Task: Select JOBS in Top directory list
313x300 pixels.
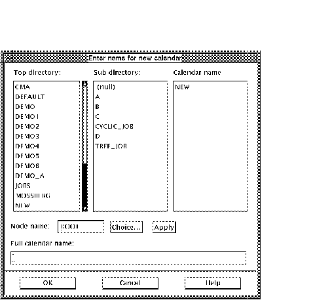Action: pyautogui.click(x=23, y=186)
